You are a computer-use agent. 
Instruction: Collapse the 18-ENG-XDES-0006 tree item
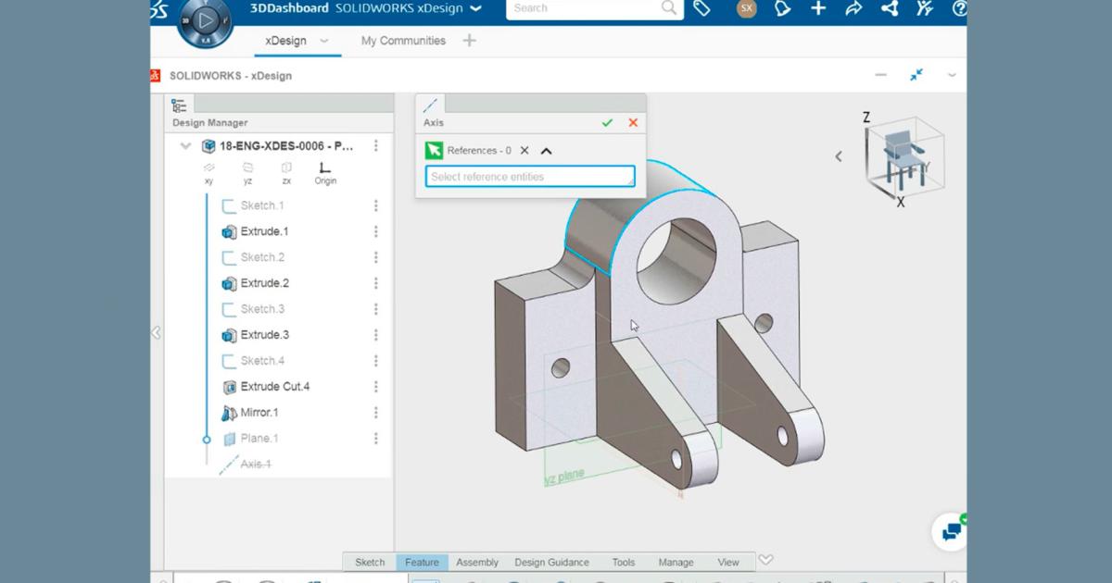point(185,145)
